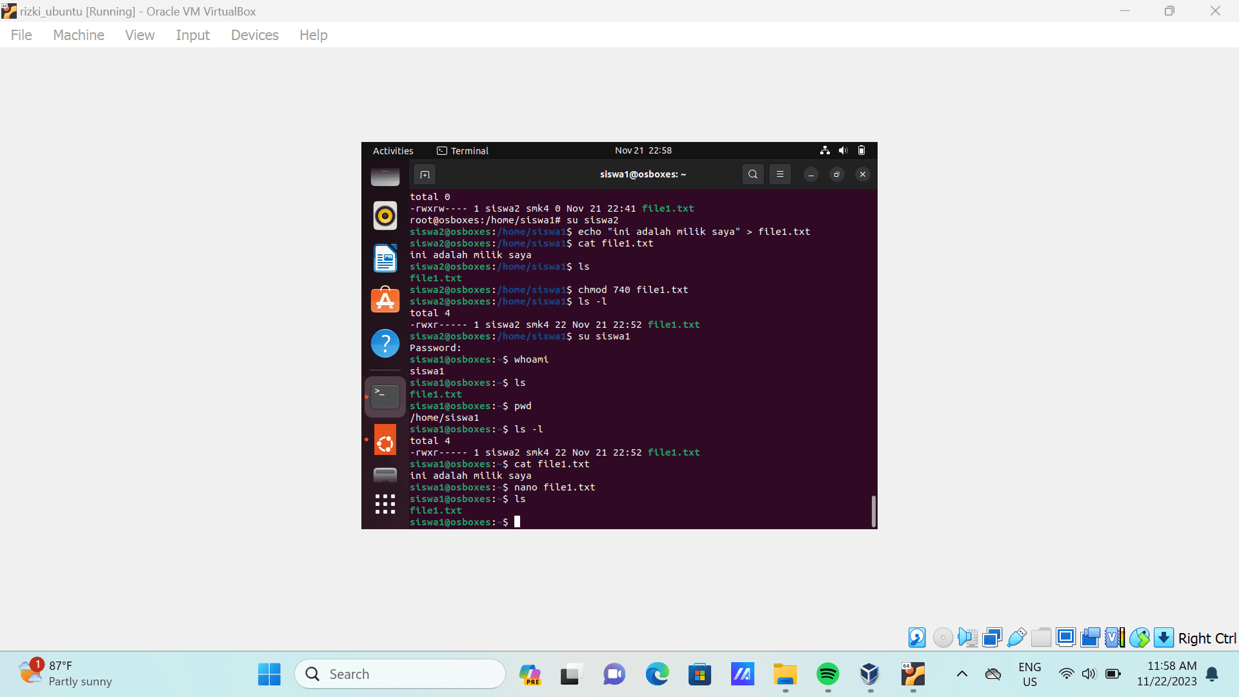1239x697 pixels.
Task: Open the Input menu
Action: (192, 35)
